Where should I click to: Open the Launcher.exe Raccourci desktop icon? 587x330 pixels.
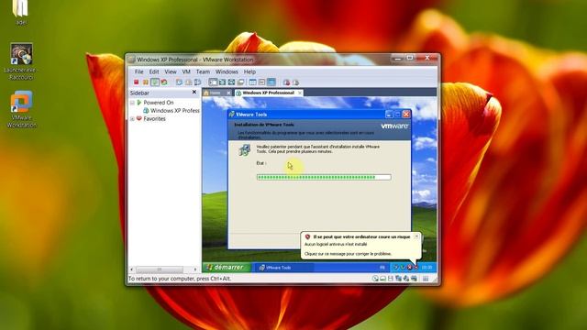click(x=21, y=61)
